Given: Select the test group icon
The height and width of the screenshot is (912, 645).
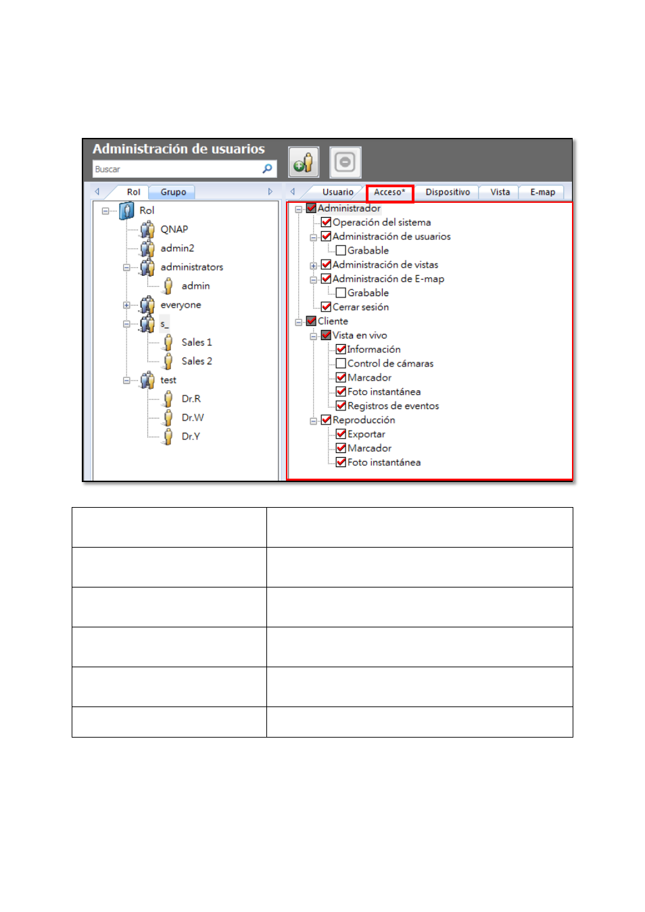Looking at the screenshot, I should click(x=147, y=380).
